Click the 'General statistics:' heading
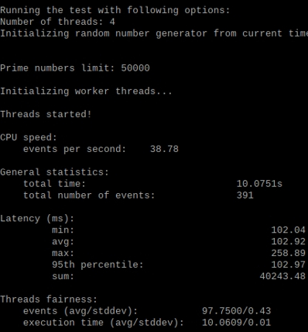 pos(54,172)
